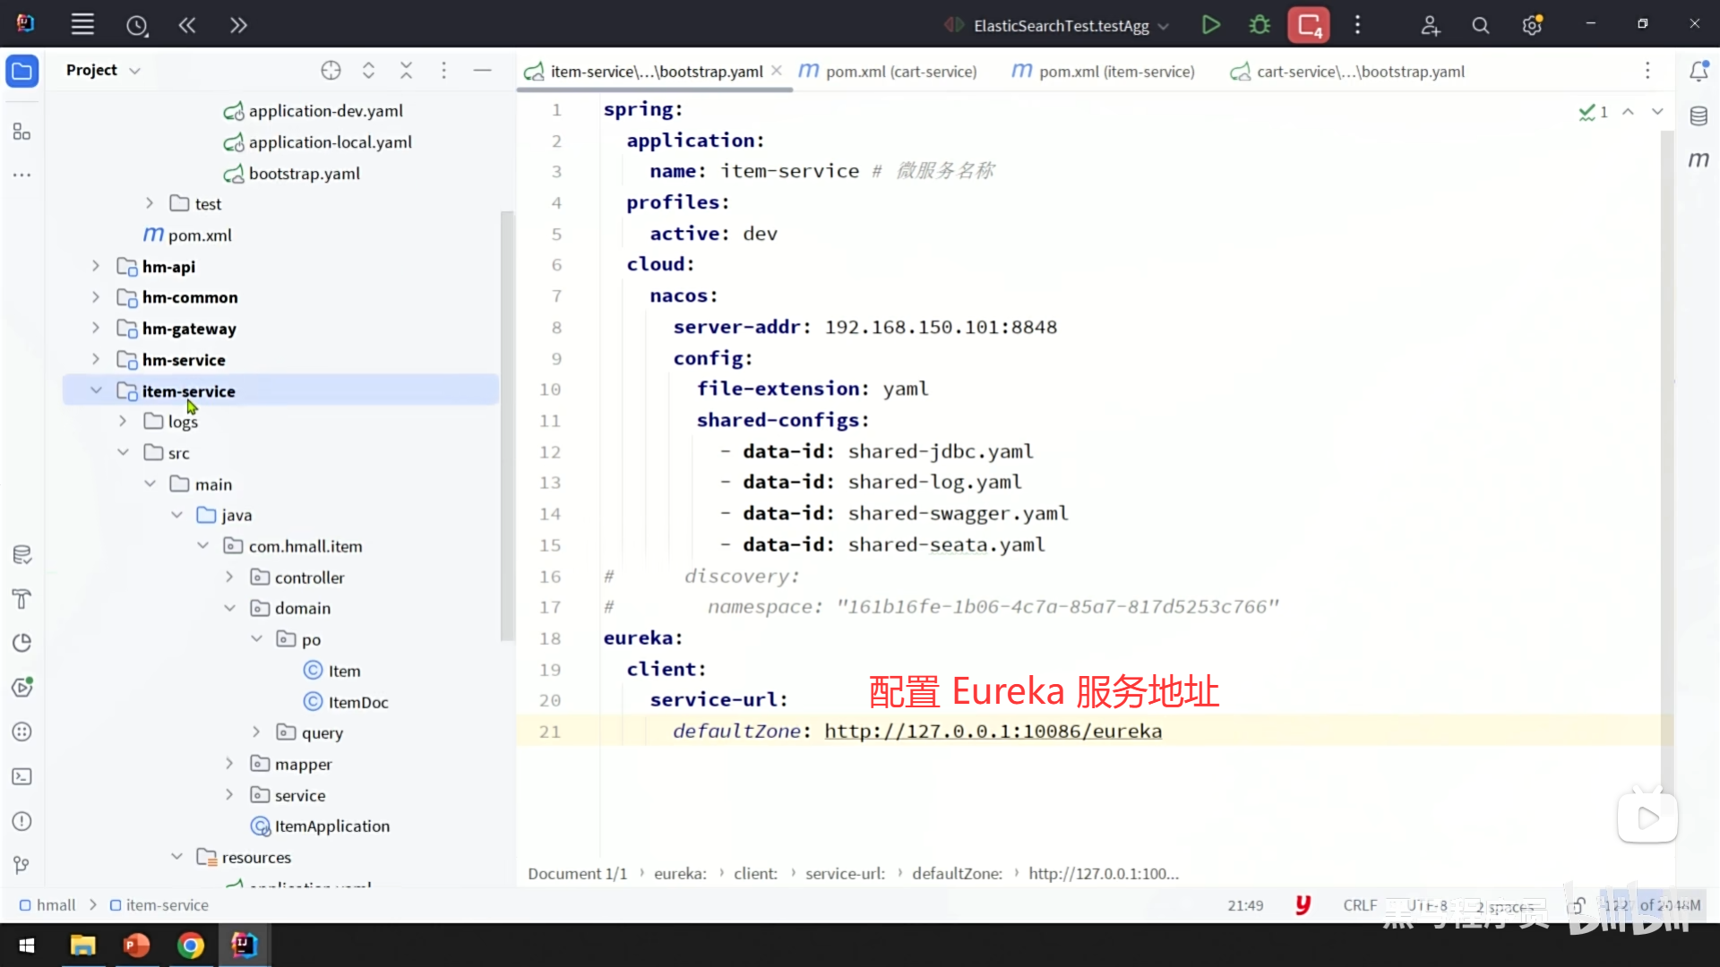Screen dimensions: 1720x967
Task: Toggle the read-only lock icon in status bar
Action: click(1577, 905)
